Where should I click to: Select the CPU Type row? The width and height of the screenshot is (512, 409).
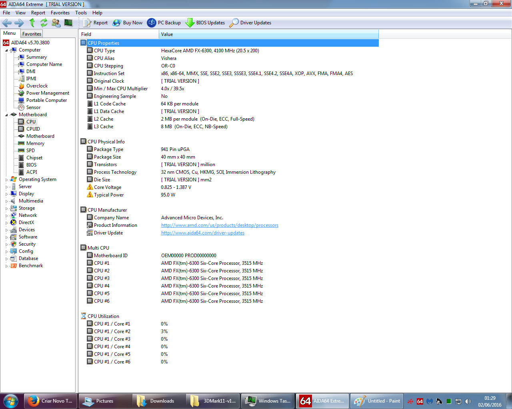point(229,51)
